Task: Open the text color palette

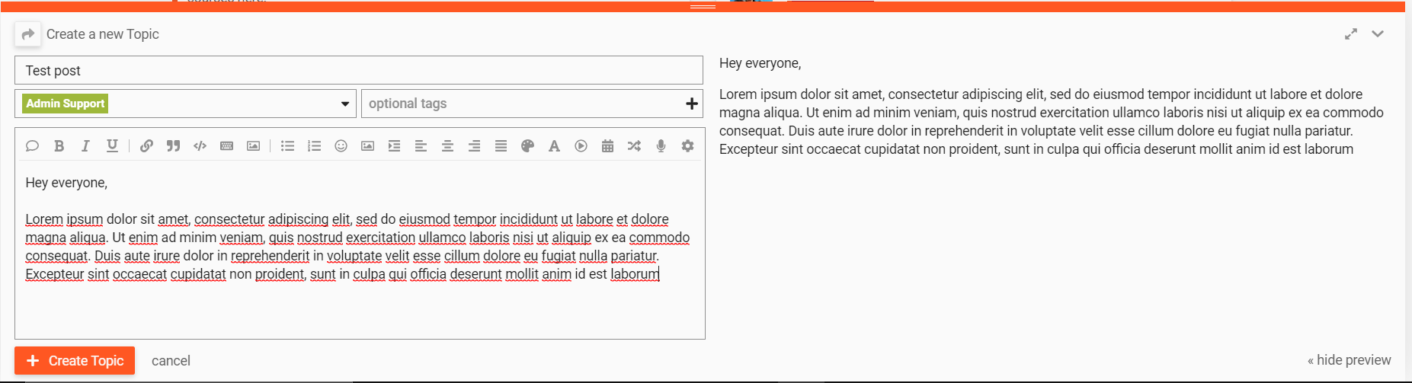Action: click(527, 146)
